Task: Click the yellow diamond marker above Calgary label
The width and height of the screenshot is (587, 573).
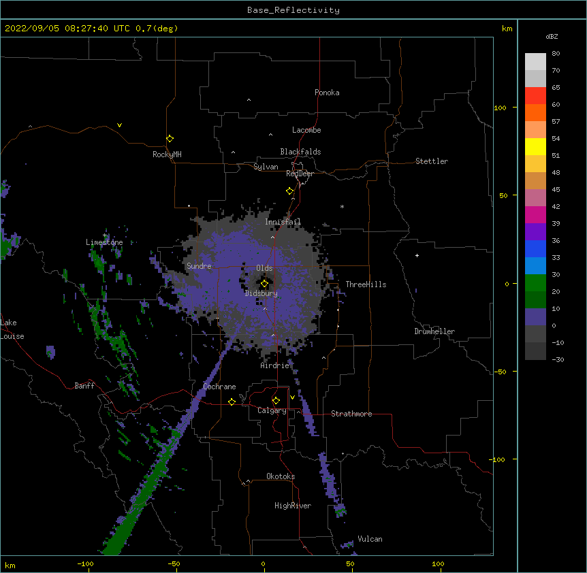Action: pos(276,401)
